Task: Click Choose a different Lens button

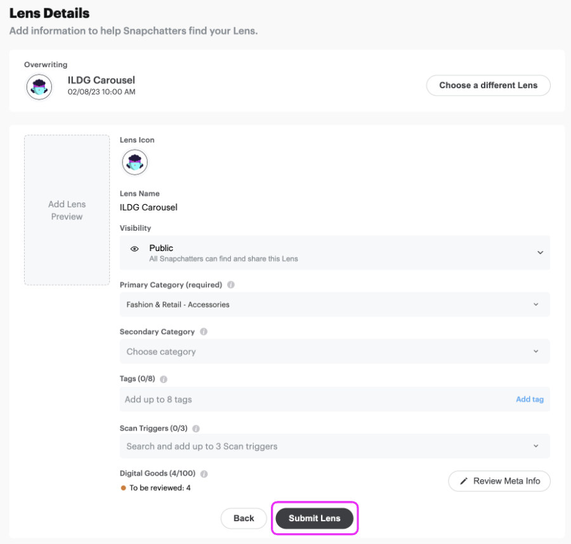Action: point(488,85)
